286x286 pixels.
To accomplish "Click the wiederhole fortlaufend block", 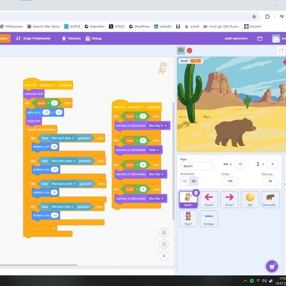I will [x=42, y=129].
